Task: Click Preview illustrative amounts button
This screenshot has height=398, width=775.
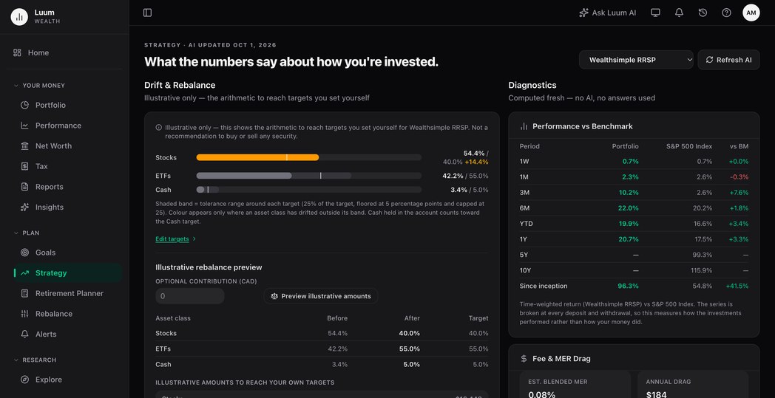Action: tap(321, 296)
